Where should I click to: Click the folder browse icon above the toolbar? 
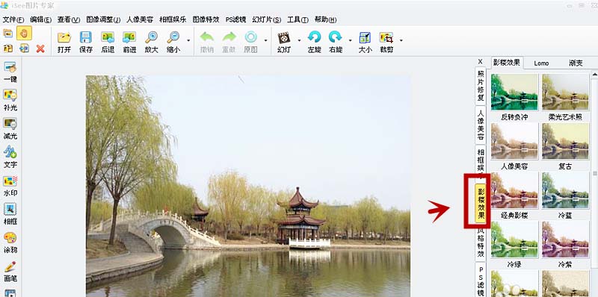pyautogui.click(x=8, y=34)
